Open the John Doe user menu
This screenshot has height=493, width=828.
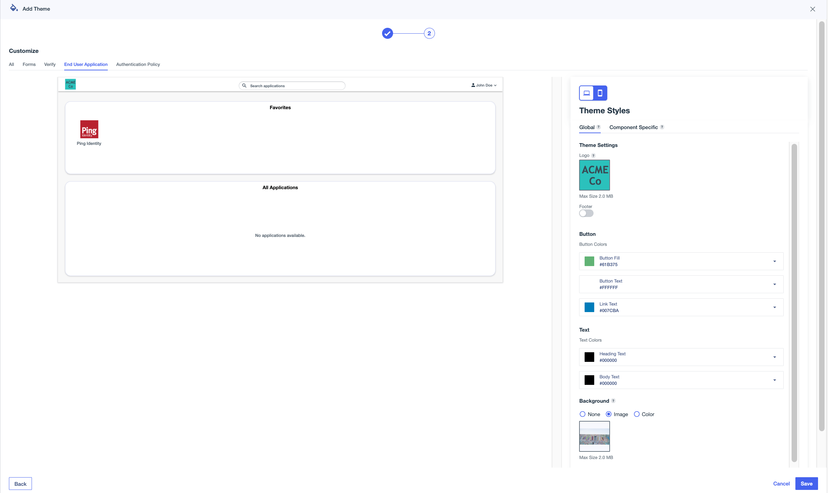click(x=484, y=85)
